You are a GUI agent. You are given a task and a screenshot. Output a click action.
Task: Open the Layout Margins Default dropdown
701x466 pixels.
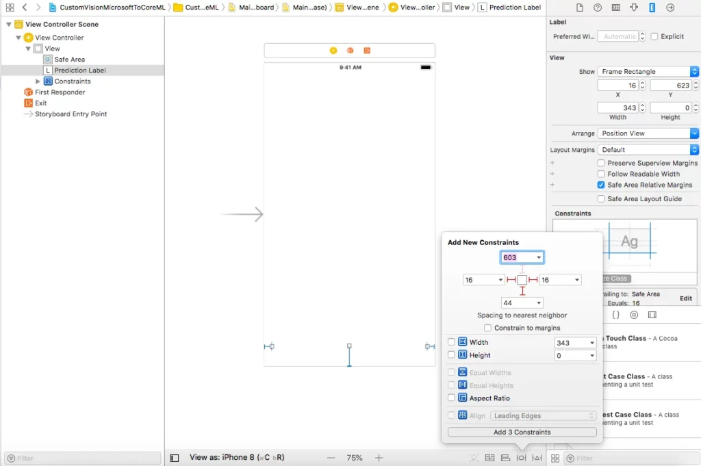click(648, 150)
